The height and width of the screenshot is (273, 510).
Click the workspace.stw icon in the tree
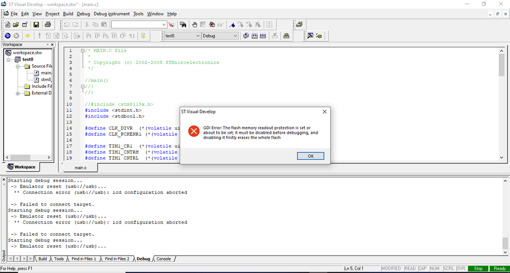[x=8, y=53]
